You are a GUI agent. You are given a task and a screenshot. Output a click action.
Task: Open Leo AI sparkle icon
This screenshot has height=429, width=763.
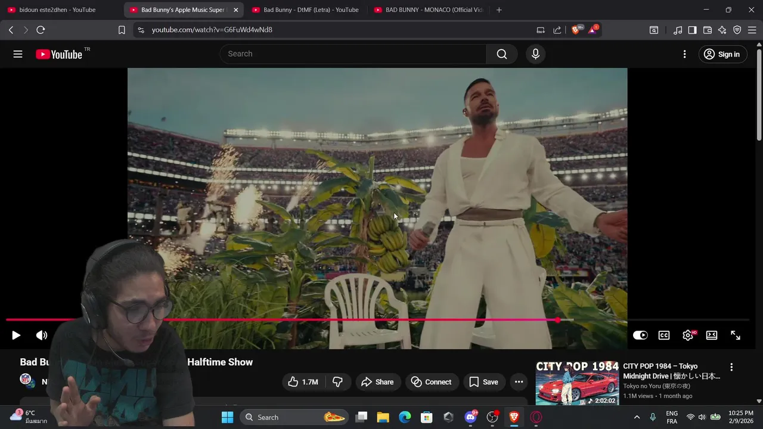tap(722, 30)
